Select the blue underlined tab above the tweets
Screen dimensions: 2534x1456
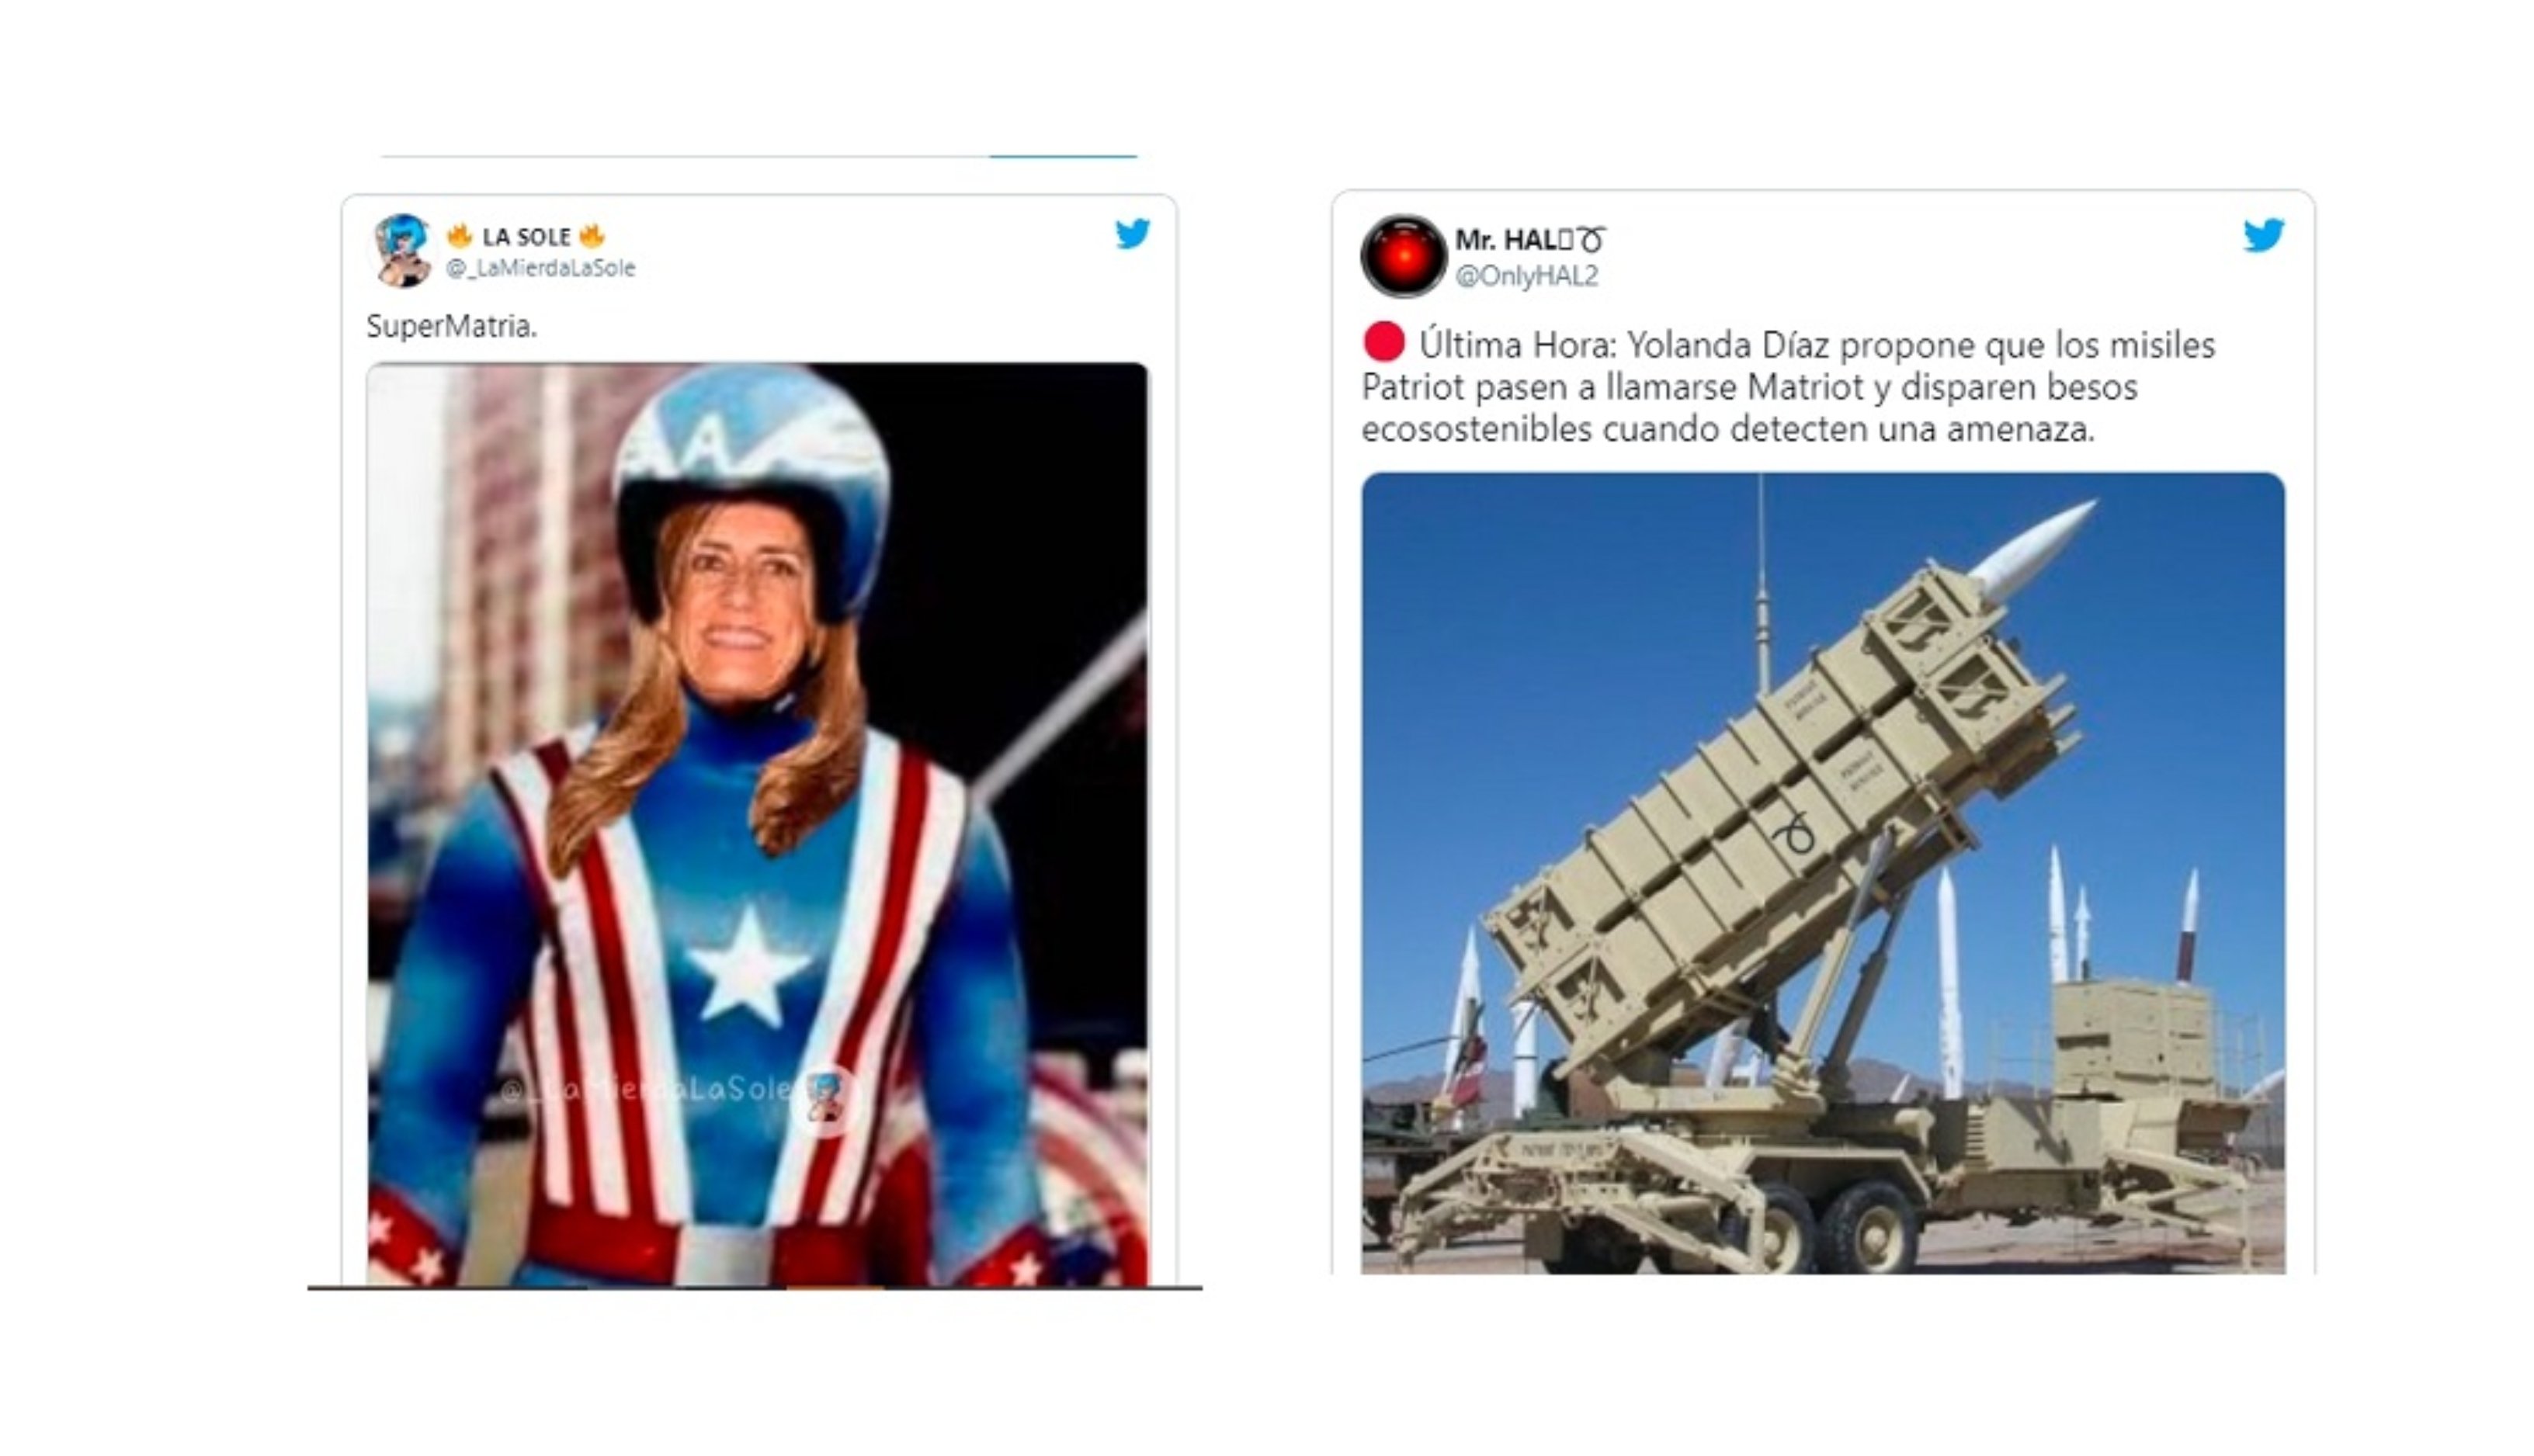tap(1063, 155)
